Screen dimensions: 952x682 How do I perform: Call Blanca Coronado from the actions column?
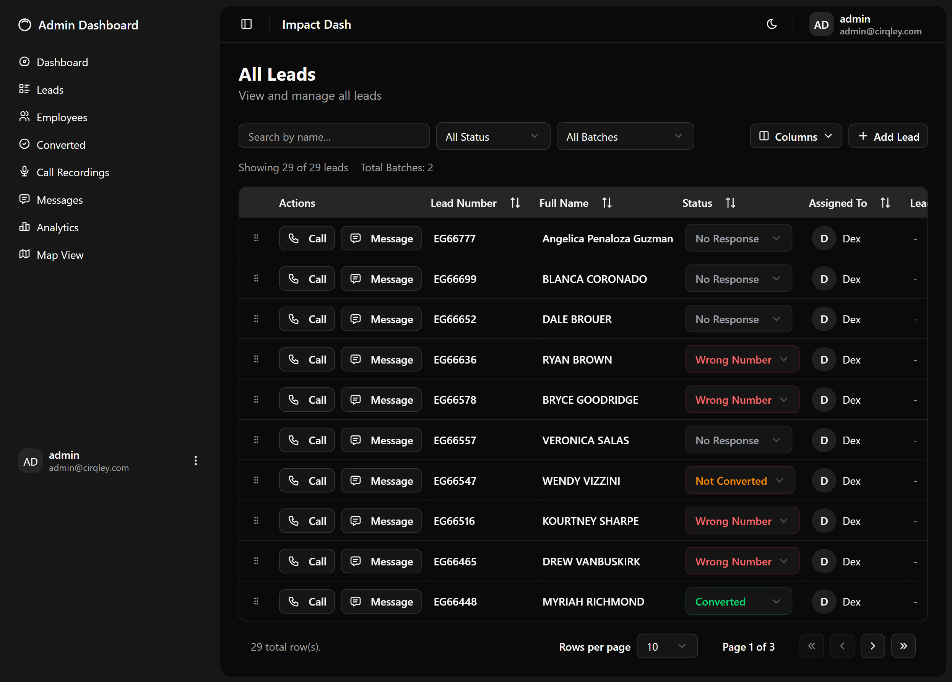pos(307,278)
